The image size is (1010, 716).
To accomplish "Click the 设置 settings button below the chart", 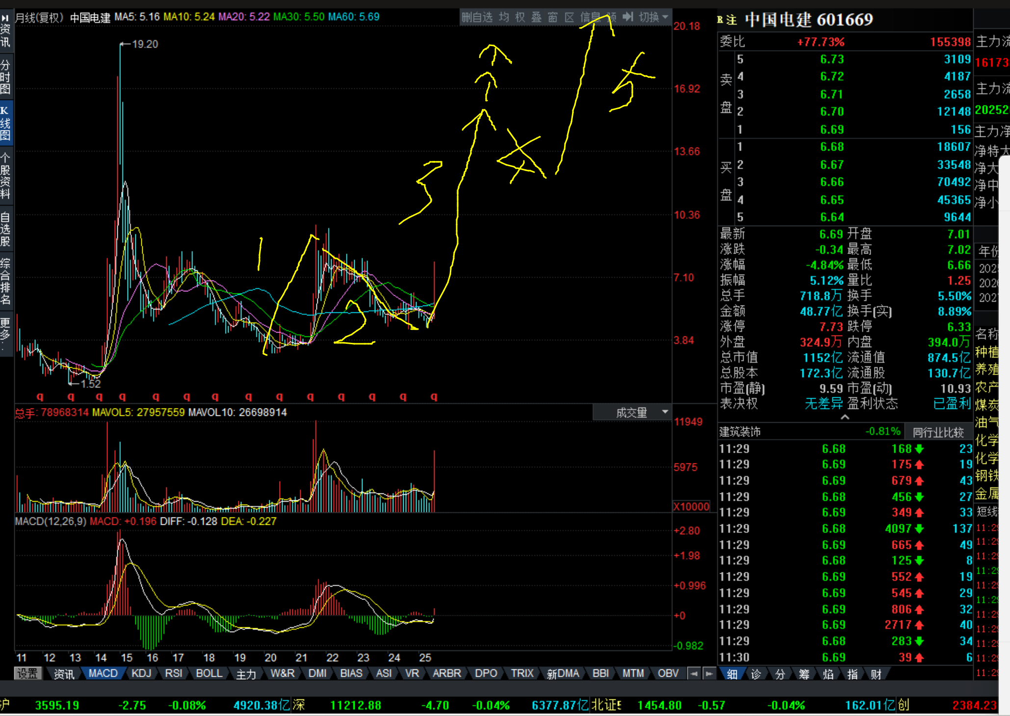I will pyautogui.click(x=27, y=674).
